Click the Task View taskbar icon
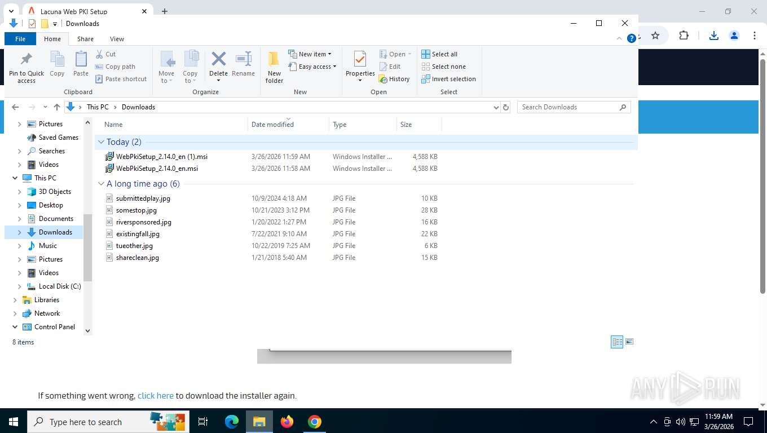This screenshot has width=767, height=433. coord(203,422)
